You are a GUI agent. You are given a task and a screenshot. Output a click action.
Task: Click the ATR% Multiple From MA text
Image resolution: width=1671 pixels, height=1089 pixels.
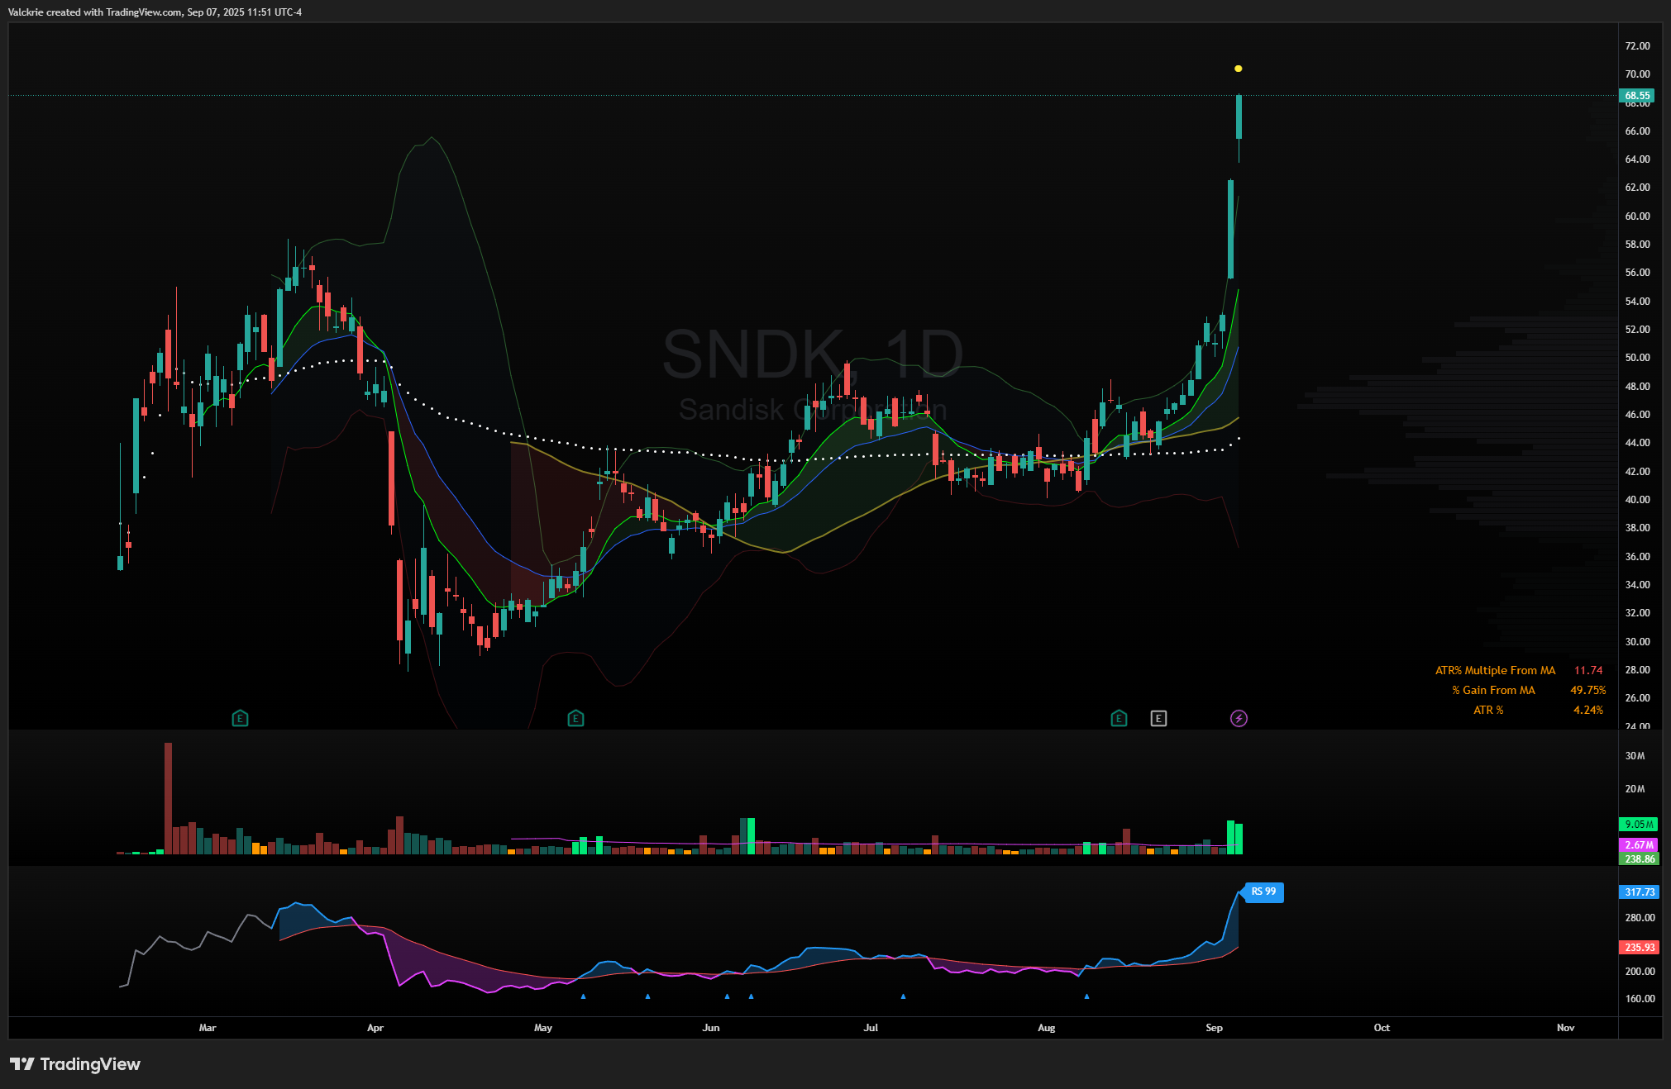click(1495, 670)
